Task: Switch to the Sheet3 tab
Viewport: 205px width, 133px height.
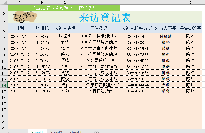Action: click(x=75, y=132)
